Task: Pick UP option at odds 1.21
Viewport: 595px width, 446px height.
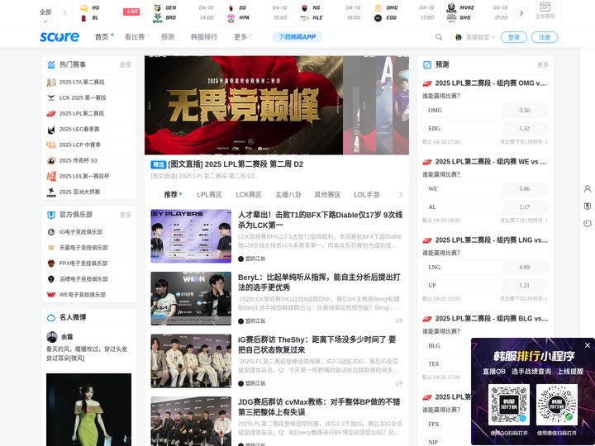Action: point(485,286)
